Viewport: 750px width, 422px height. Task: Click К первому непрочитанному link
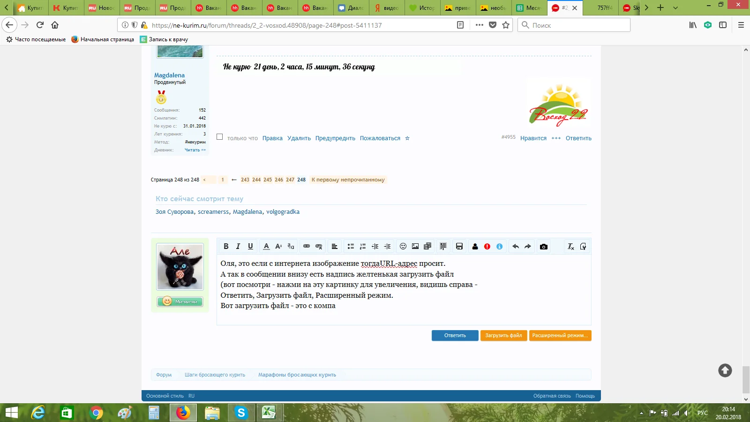[348, 180]
